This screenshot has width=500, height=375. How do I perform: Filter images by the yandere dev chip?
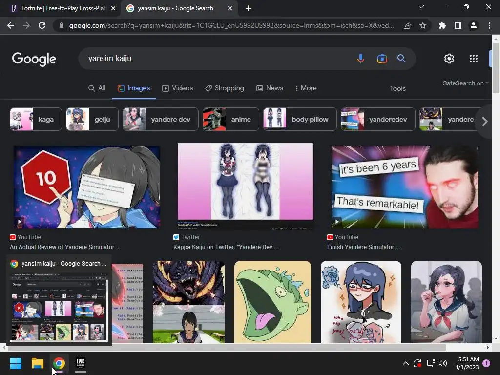click(x=160, y=119)
